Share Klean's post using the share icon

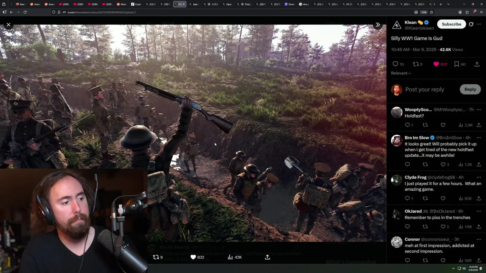click(477, 64)
